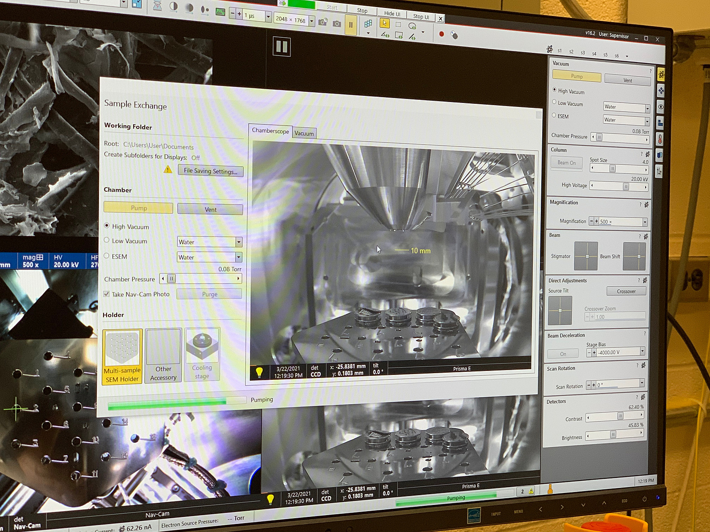Image resolution: width=710 pixels, height=532 pixels.
Task: Select the yellow arrow pointer tool
Action: point(385,23)
